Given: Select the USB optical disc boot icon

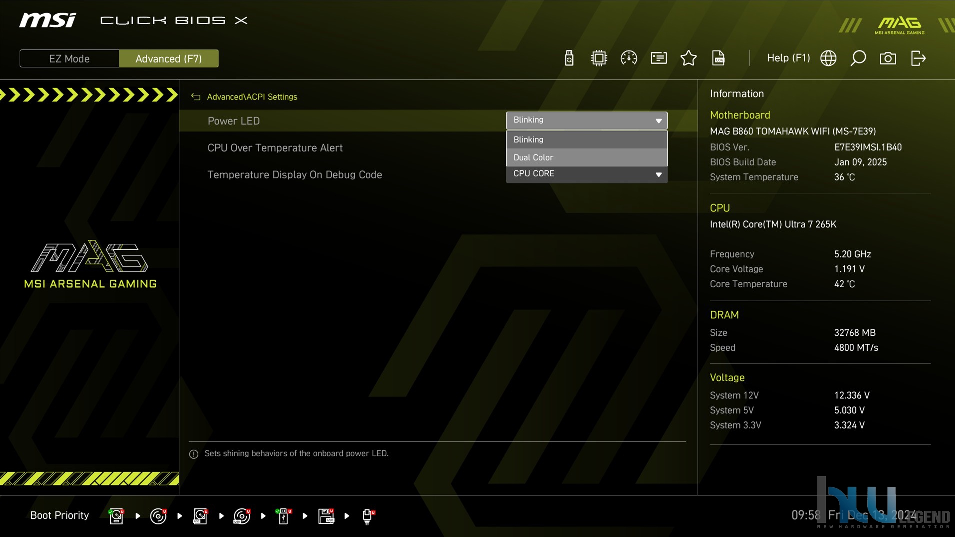Looking at the screenshot, I should pos(242,516).
